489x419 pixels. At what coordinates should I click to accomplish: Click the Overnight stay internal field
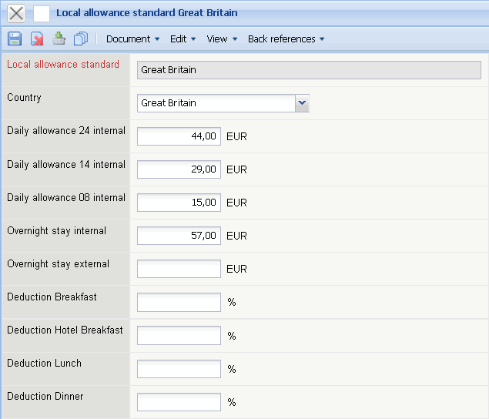[x=179, y=236]
